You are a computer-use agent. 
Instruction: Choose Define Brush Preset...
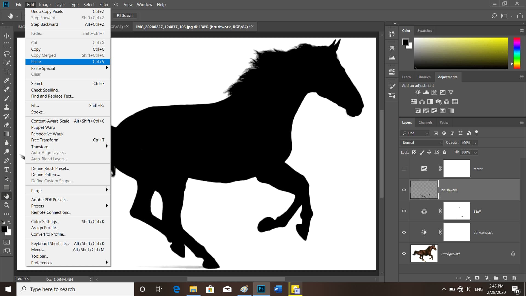click(x=67, y=168)
